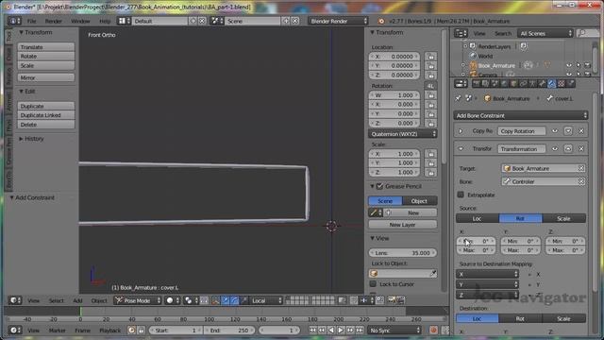The width and height of the screenshot is (604, 340).
Task: Click the pin icon in properties context
Action: pyautogui.click(x=458, y=98)
